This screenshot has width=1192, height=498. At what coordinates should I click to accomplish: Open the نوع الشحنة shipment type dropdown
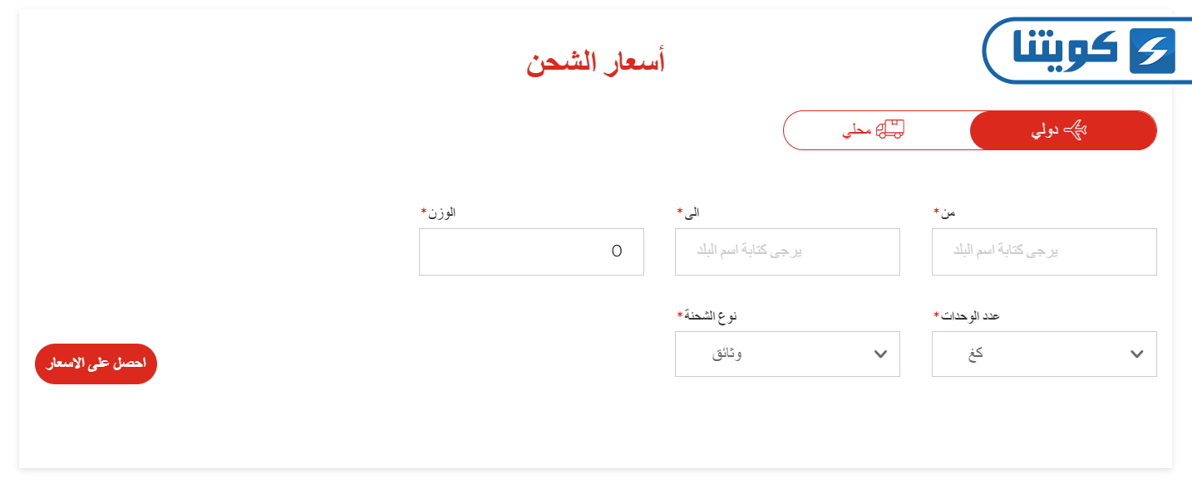point(787,354)
